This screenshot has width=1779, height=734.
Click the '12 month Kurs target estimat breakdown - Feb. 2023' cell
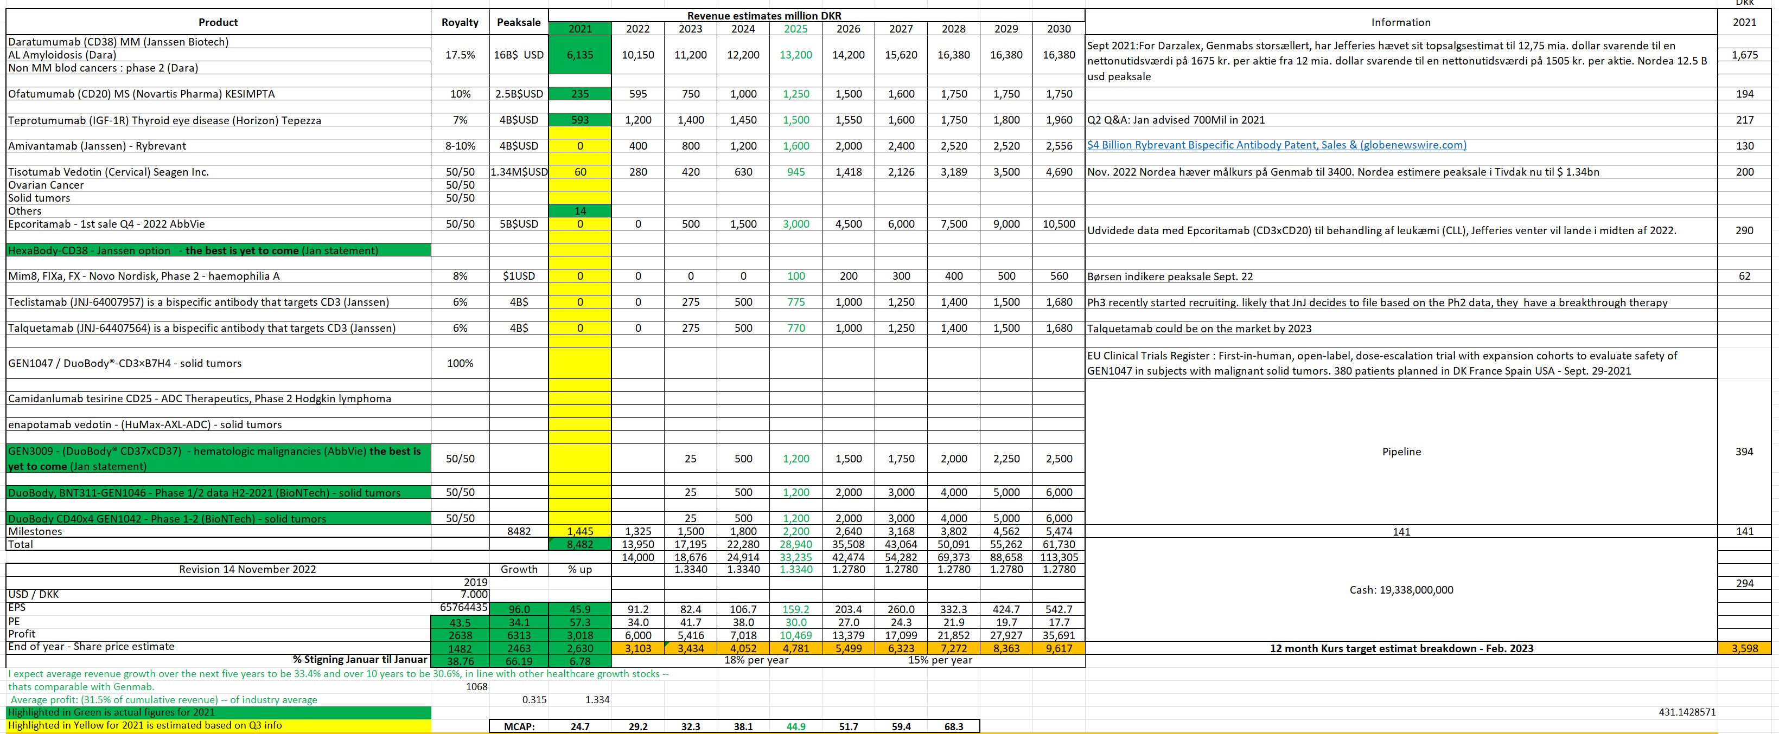click(x=1401, y=648)
